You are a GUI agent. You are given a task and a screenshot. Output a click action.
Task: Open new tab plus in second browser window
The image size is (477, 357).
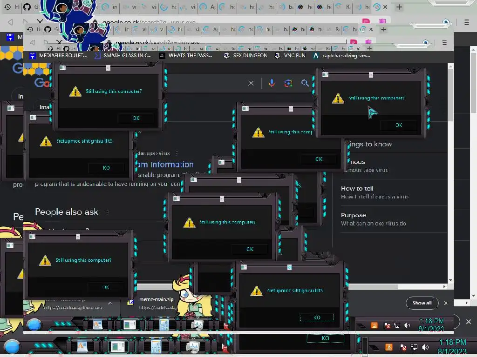(383, 29)
